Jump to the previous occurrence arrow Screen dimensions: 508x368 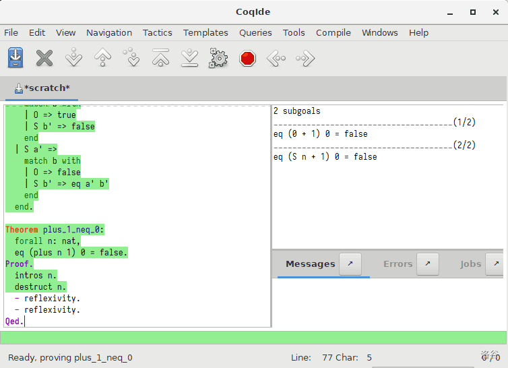pos(276,59)
